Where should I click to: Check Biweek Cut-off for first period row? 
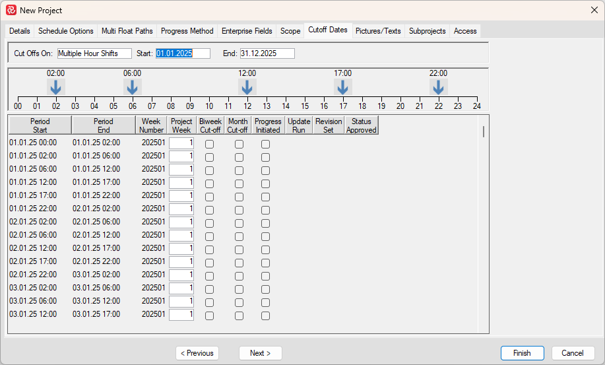click(x=210, y=144)
